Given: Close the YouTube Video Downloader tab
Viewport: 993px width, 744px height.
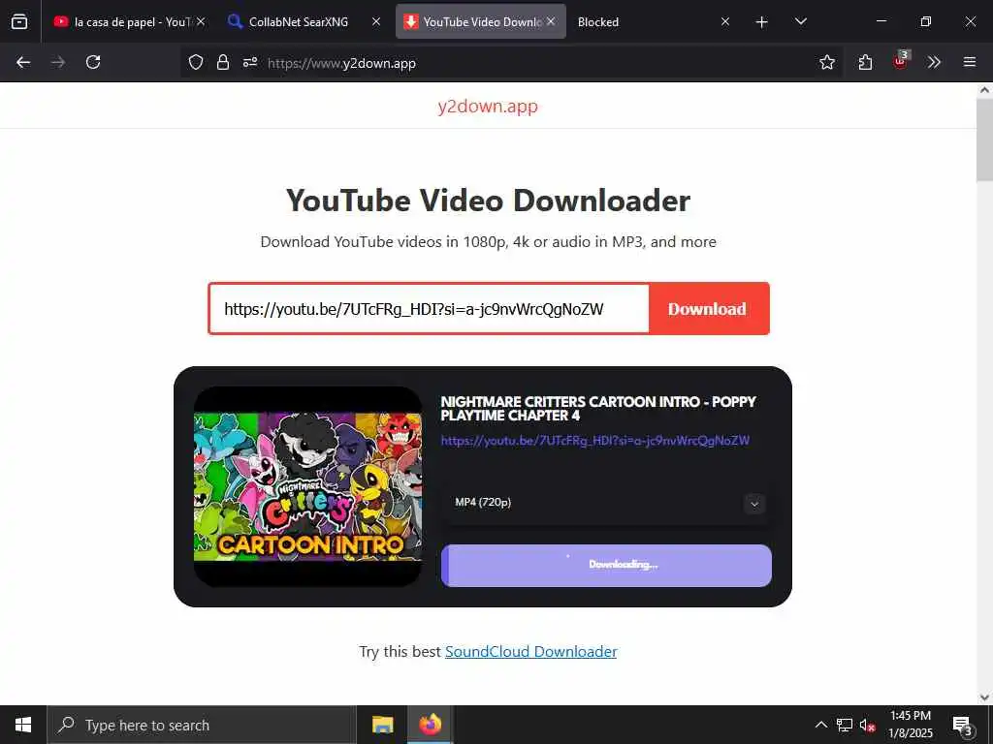Looking at the screenshot, I should pos(551,21).
